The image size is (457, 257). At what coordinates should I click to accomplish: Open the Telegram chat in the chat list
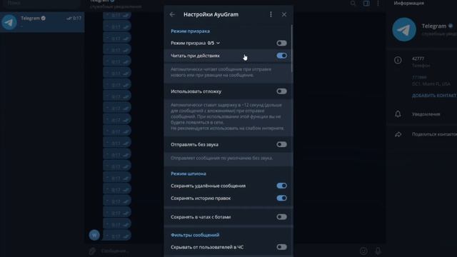click(42, 22)
